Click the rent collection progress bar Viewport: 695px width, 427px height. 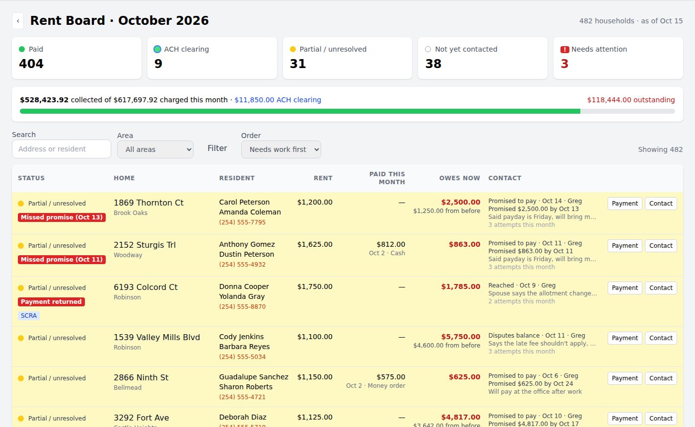click(347, 111)
